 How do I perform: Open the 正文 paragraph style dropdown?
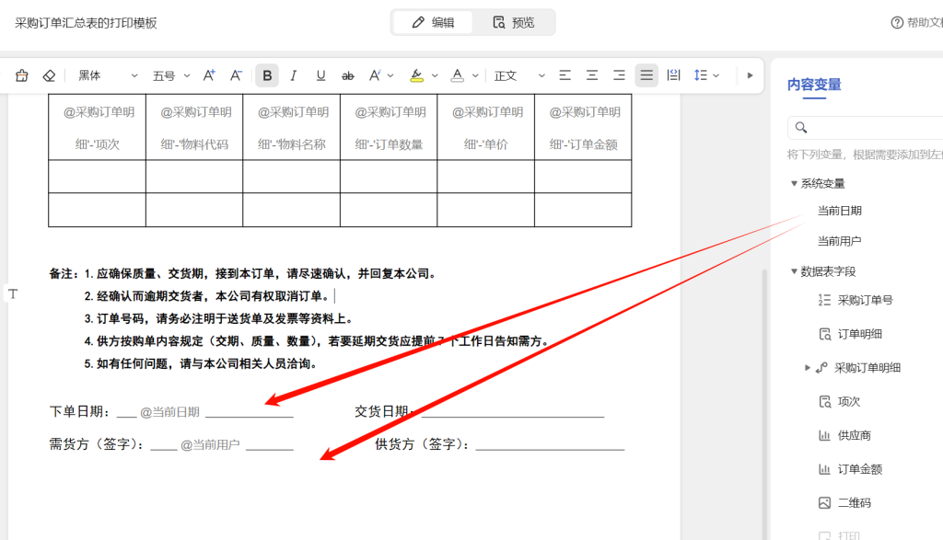click(x=519, y=75)
